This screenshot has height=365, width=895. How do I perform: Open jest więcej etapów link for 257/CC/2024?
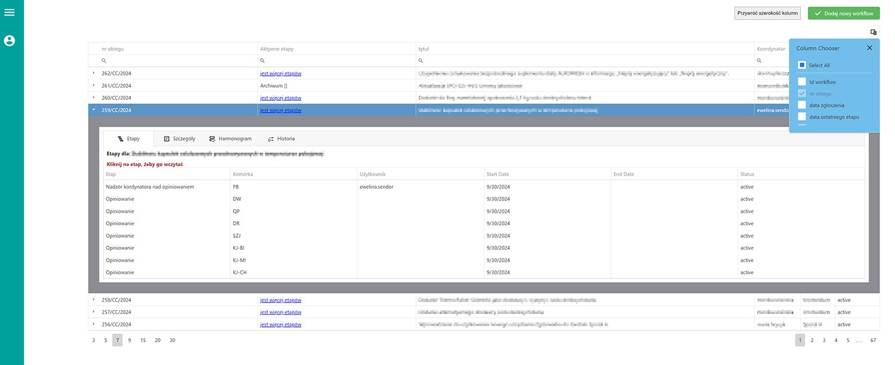pos(280,312)
